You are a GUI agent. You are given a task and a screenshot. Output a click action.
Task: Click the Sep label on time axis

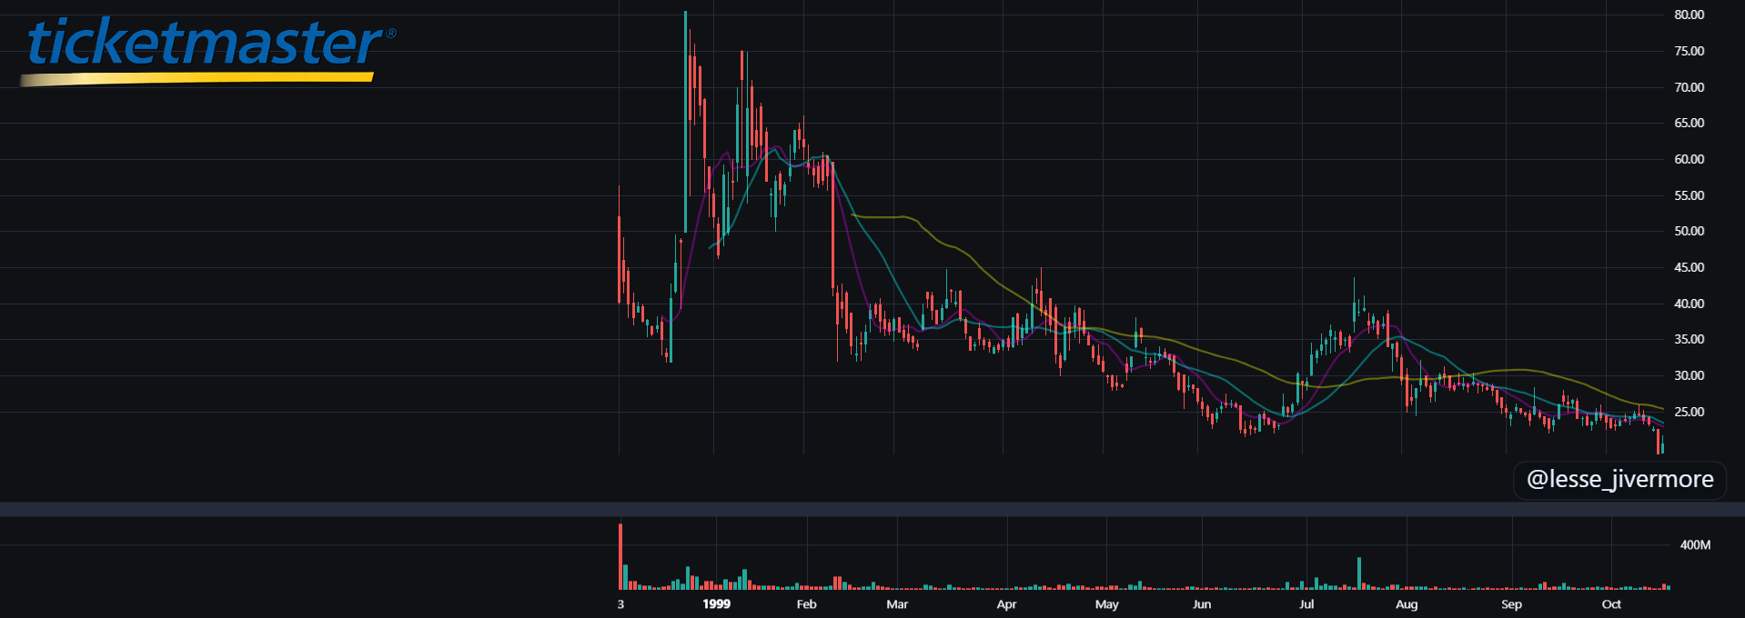[x=1511, y=603]
